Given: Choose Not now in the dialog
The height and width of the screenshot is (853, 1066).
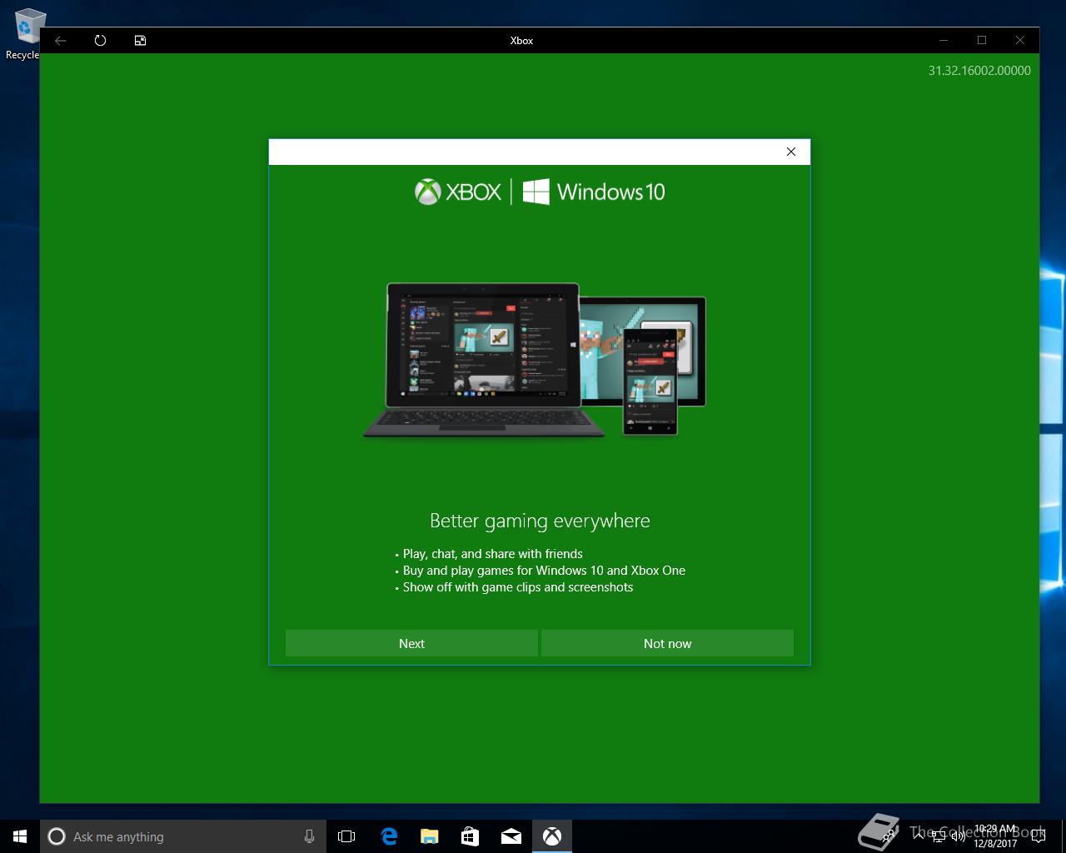Looking at the screenshot, I should coord(667,643).
